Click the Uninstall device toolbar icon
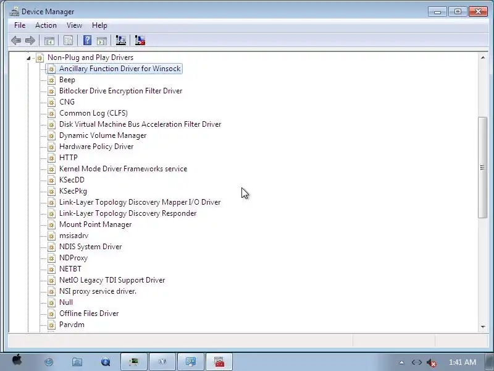Screen dimensions: 494x371 [x=140, y=40]
